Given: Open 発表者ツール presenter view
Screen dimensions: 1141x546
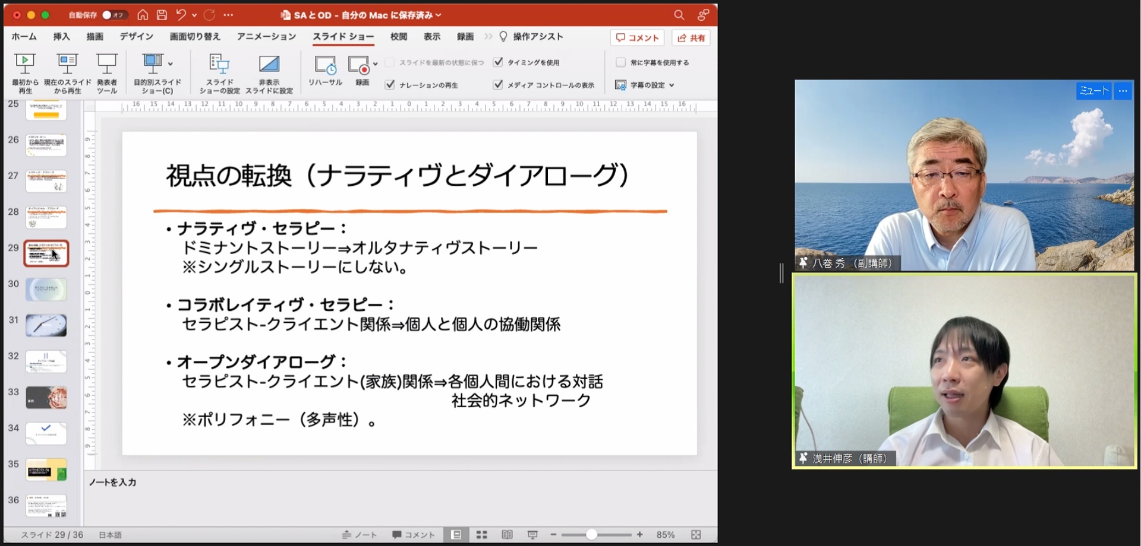Looking at the screenshot, I should tap(107, 63).
